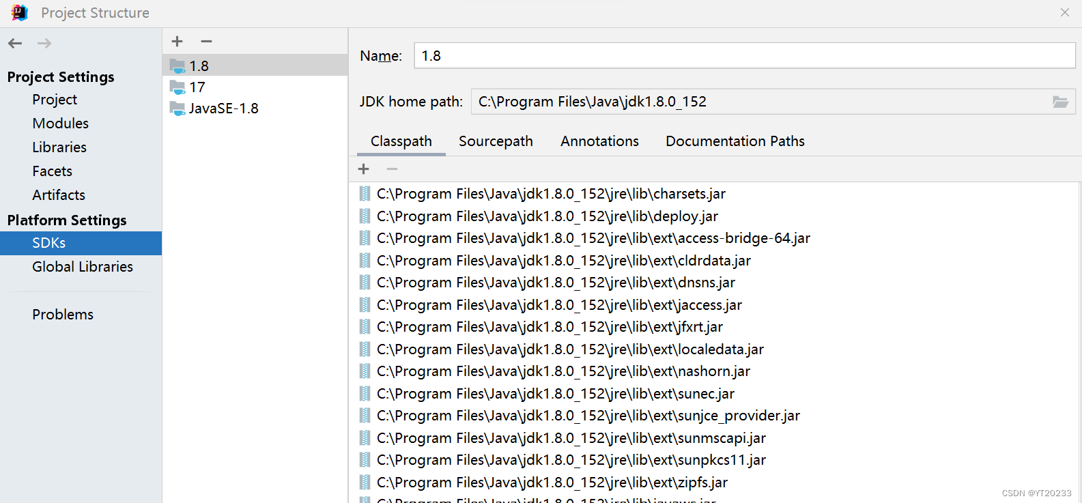Image resolution: width=1082 pixels, height=503 pixels.
Task: Close the Project Structure dialog
Action: coord(1065,12)
